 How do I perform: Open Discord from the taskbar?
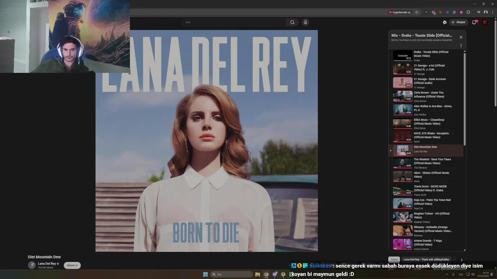pyautogui.click(x=275, y=274)
